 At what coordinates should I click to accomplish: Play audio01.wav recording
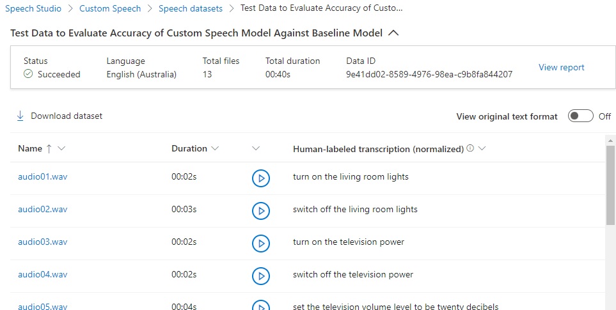(260, 178)
